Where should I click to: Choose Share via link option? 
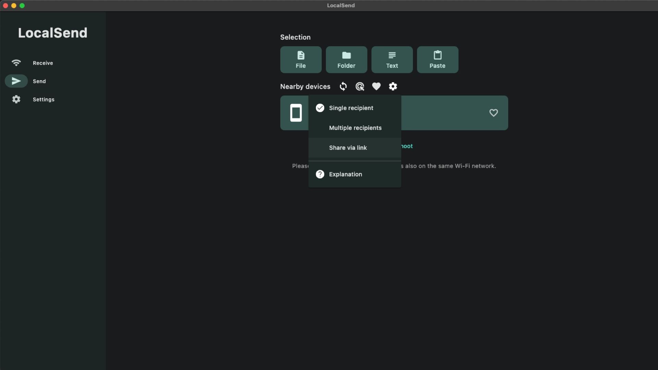click(x=355, y=148)
